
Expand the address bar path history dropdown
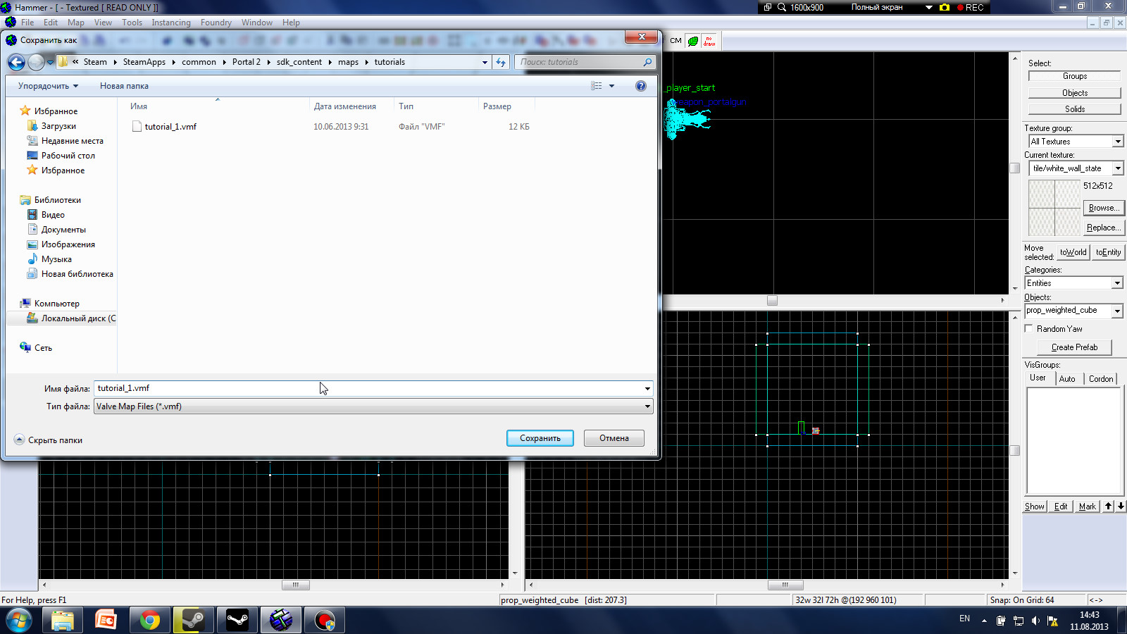pyautogui.click(x=485, y=62)
